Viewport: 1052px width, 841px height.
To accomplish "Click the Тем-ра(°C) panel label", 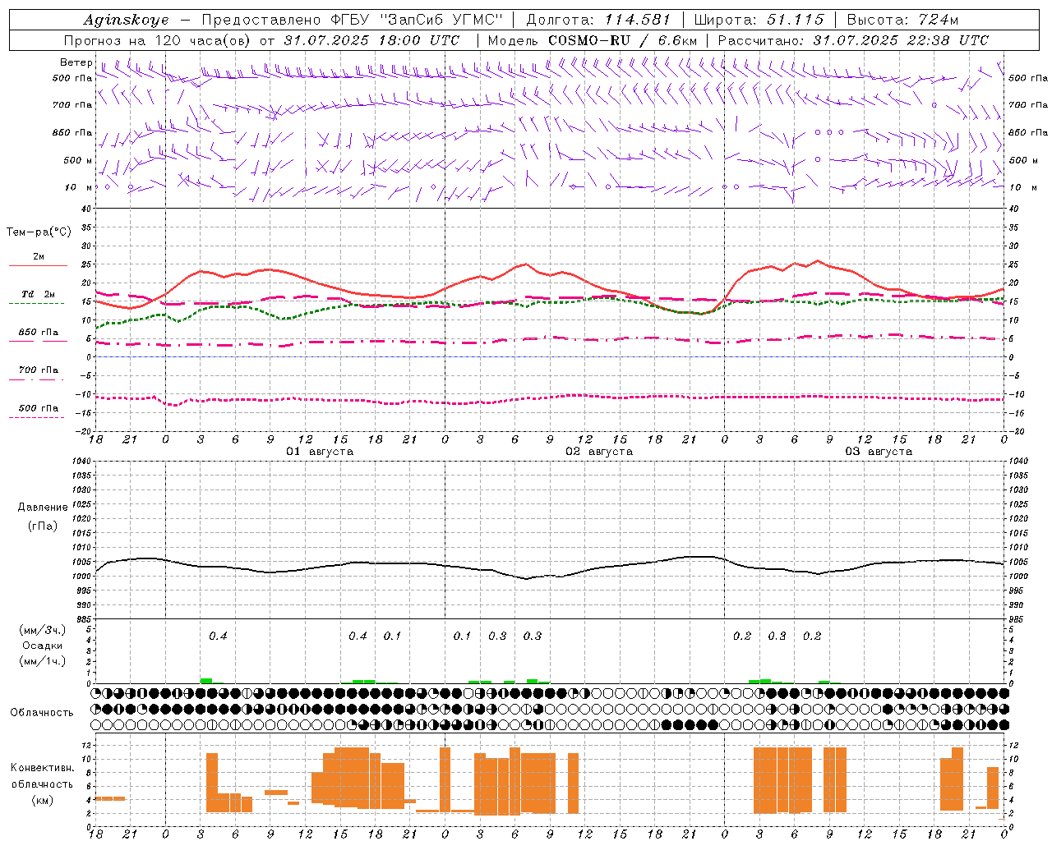I will [39, 232].
